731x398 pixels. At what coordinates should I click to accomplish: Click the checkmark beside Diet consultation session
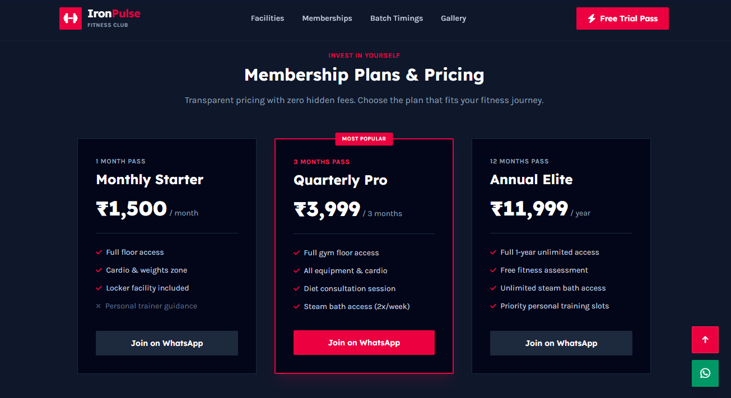tap(297, 289)
